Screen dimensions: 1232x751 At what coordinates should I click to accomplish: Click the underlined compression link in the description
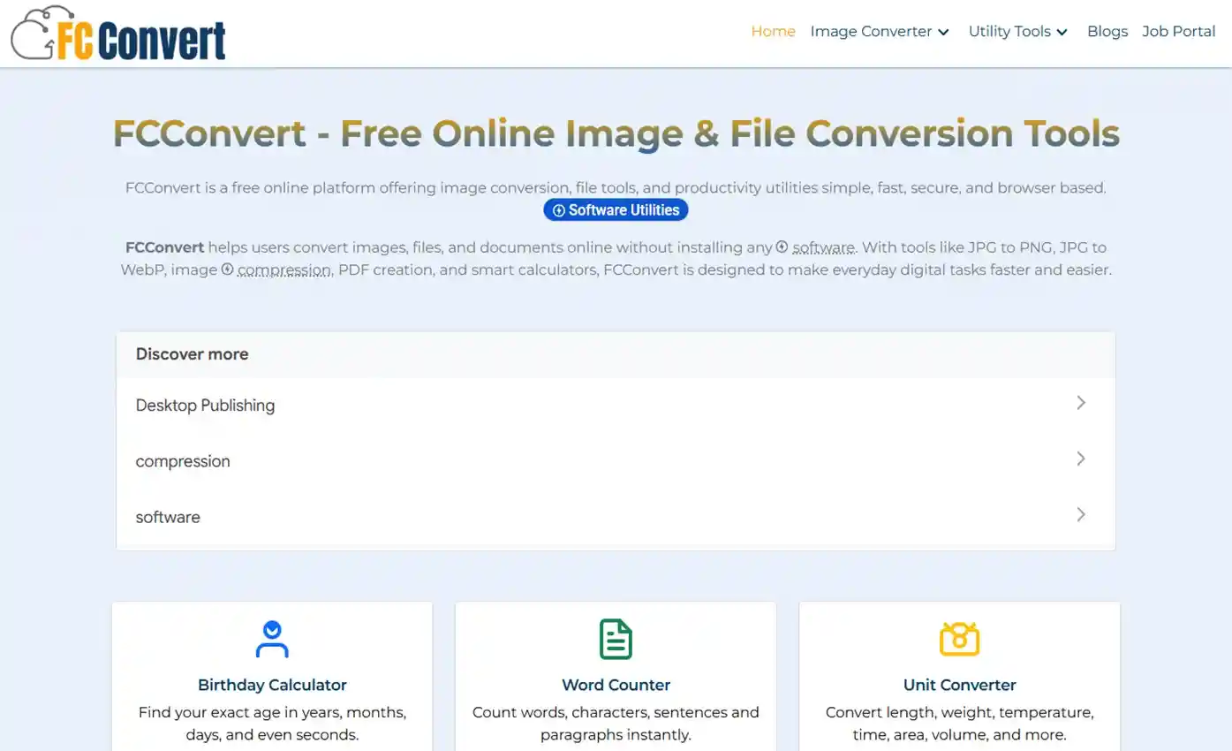point(283,270)
